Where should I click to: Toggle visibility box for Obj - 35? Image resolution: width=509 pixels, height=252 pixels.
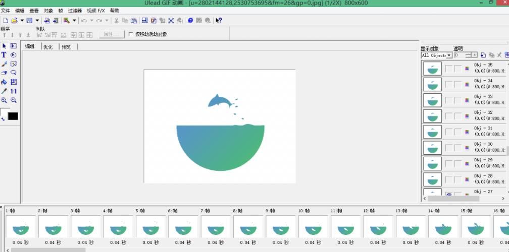click(x=448, y=69)
